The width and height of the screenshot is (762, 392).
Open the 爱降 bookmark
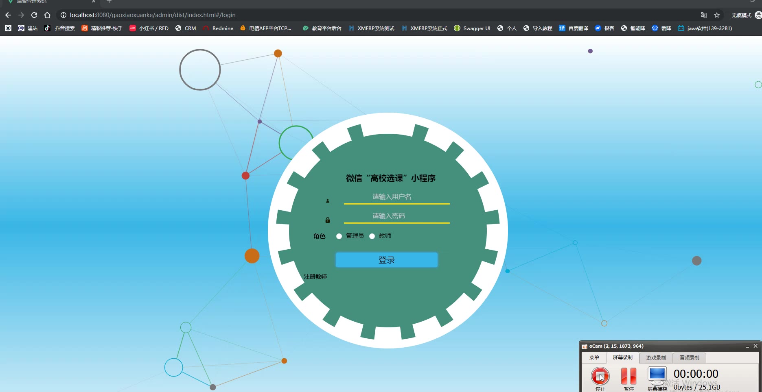661,28
